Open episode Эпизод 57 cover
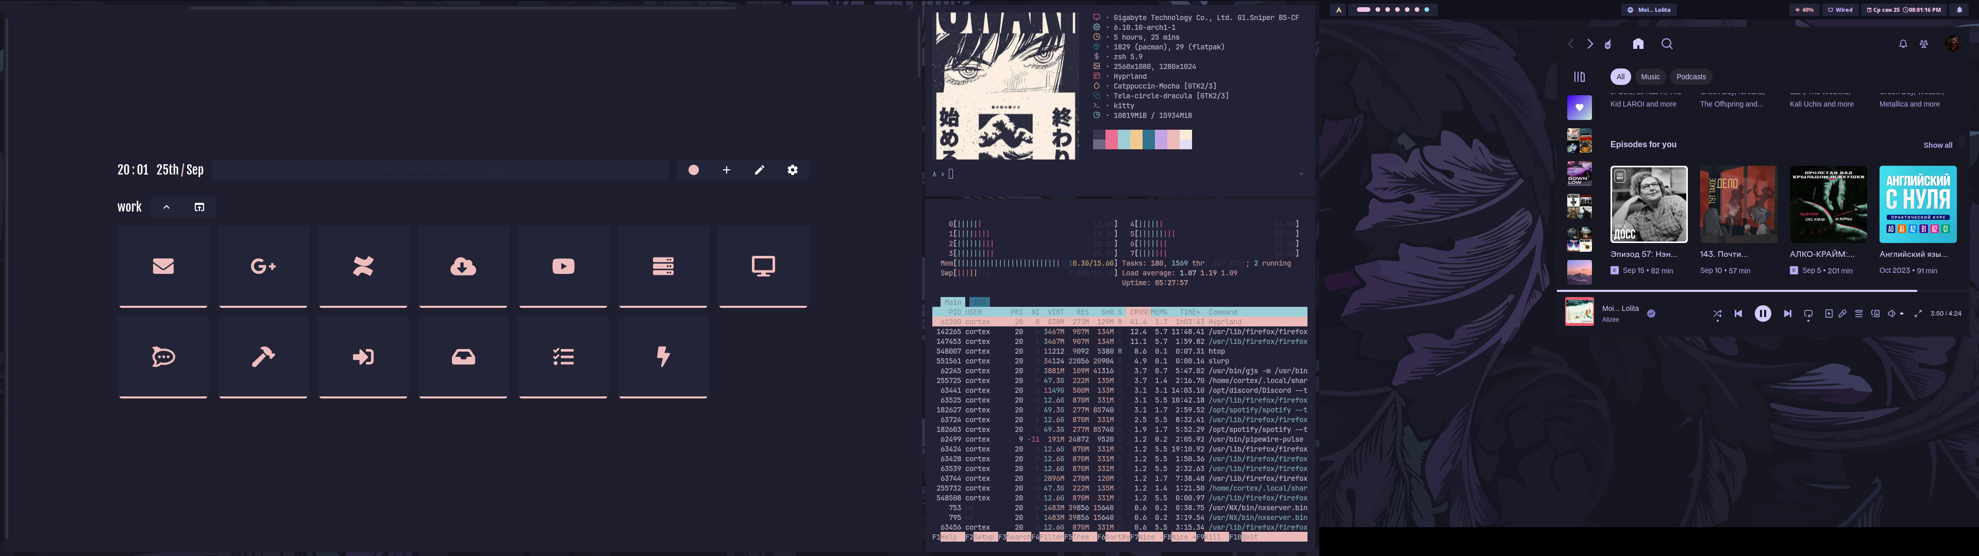Viewport: 1979px width, 556px height. (1649, 204)
